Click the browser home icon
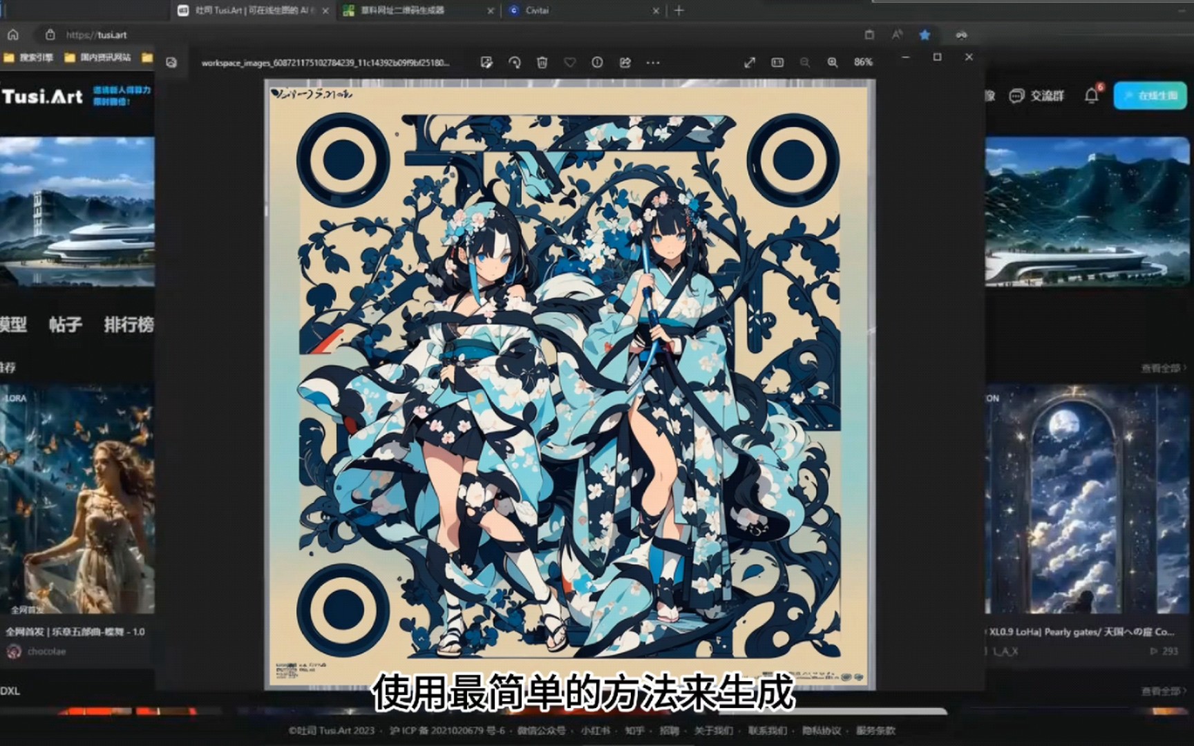The image size is (1194, 746). (13, 35)
